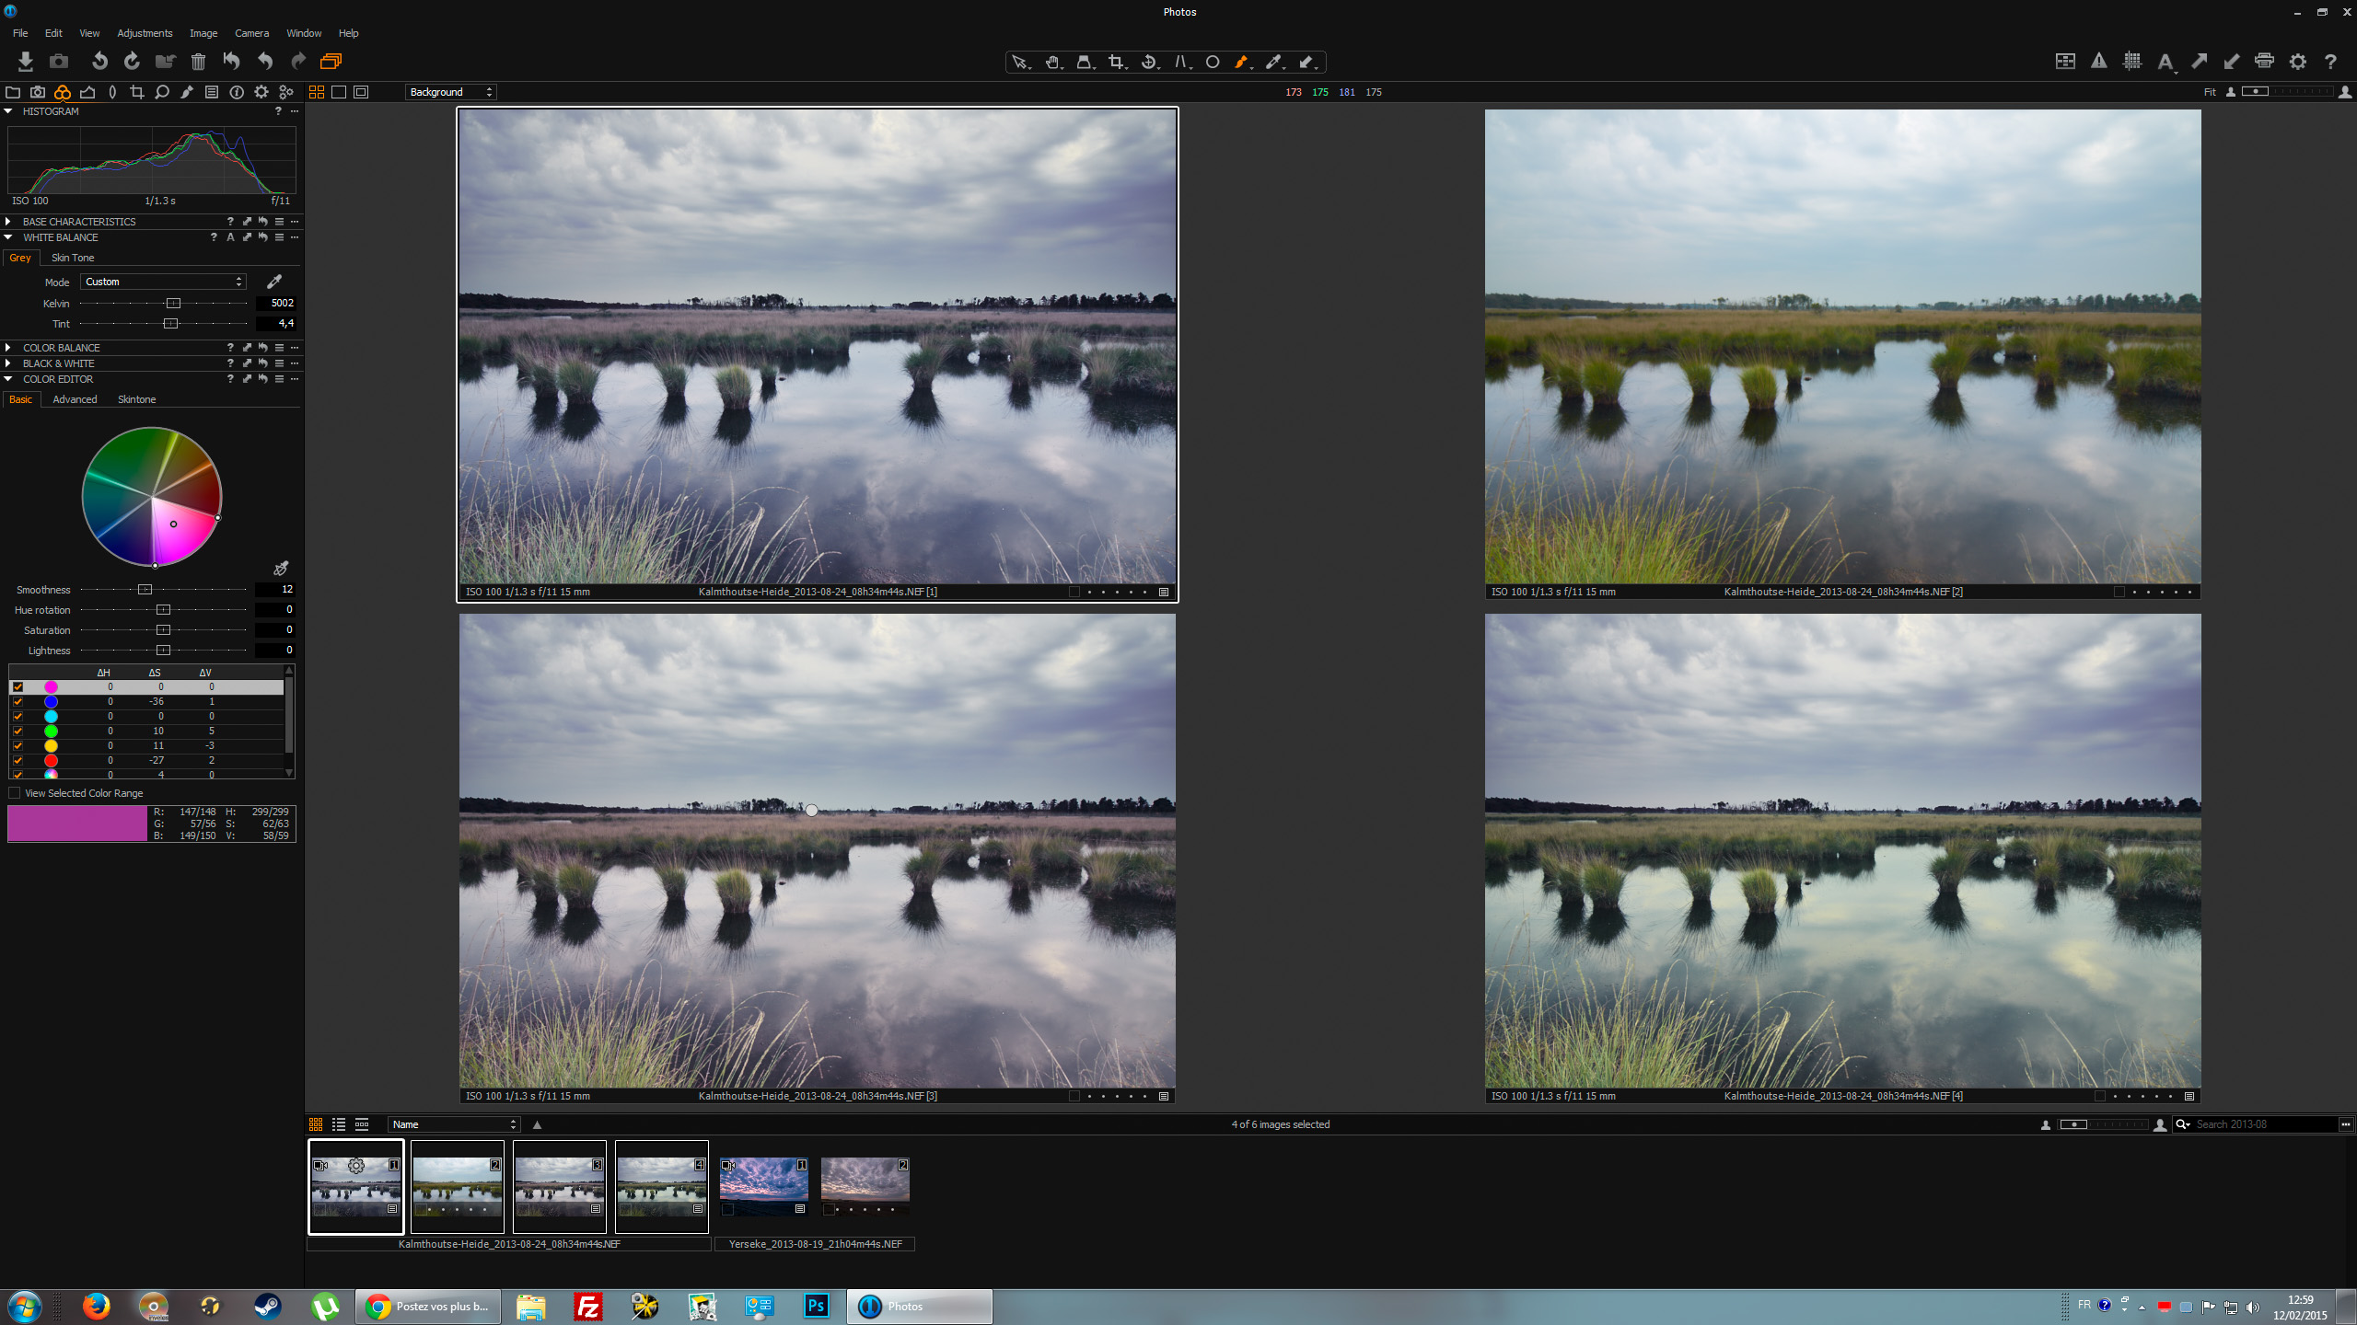Enable View Selected Color Range checkbox

(15, 793)
